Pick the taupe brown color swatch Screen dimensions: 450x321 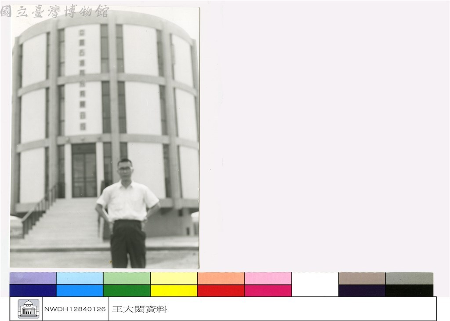tap(362, 278)
